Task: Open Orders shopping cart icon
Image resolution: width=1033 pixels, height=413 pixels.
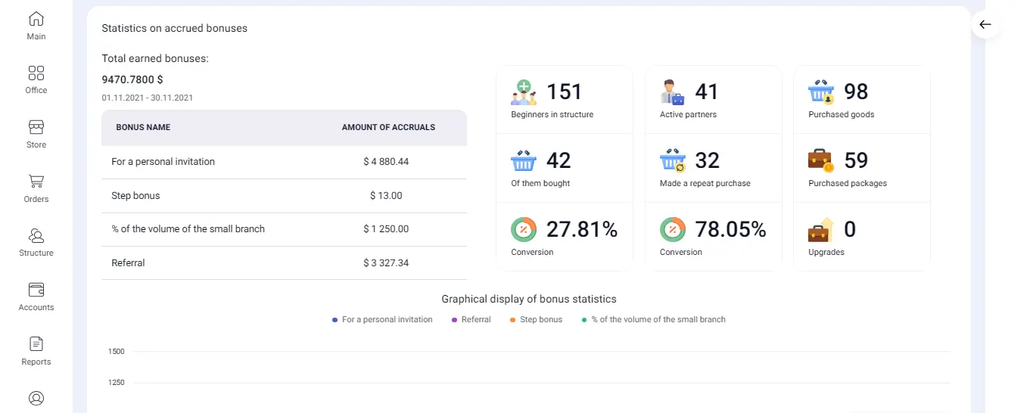Action: tap(36, 182)
